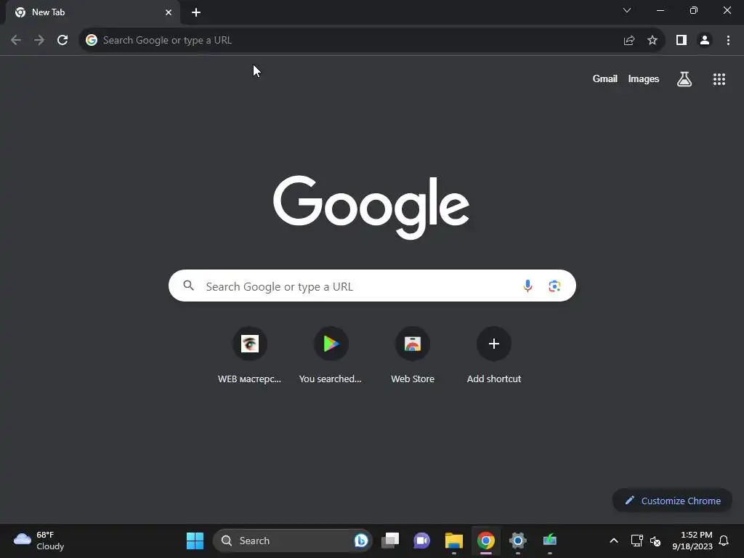This screenshot has width=744, height=558.
Task: Open the last pinned taskbar app icon
Action: pyautogui.click(x=549, y=541)
